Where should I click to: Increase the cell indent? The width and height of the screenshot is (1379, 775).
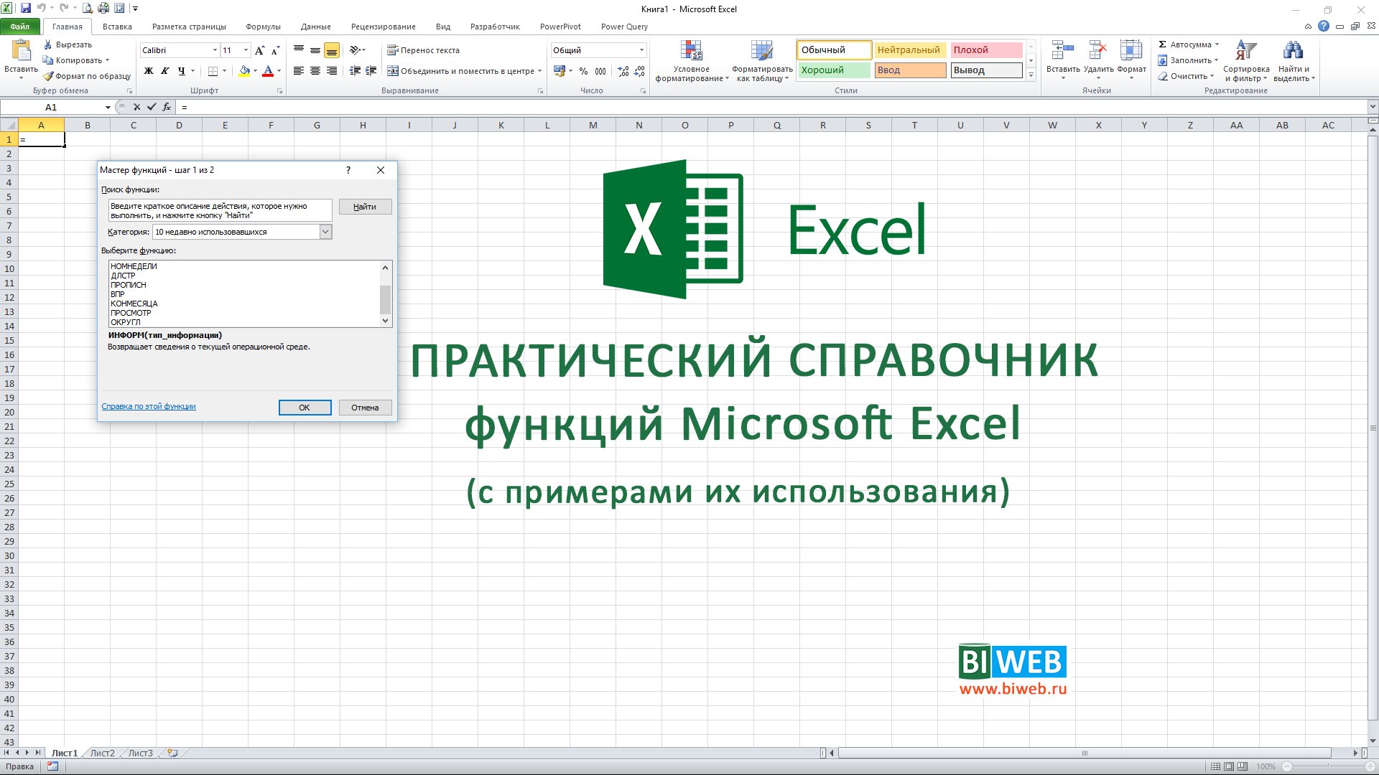point(371,71)
